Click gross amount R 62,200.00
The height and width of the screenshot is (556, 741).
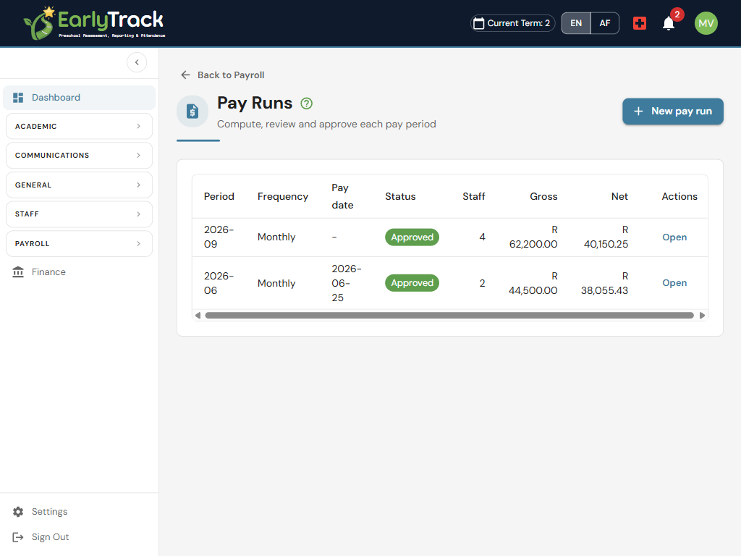pos(533,237)
